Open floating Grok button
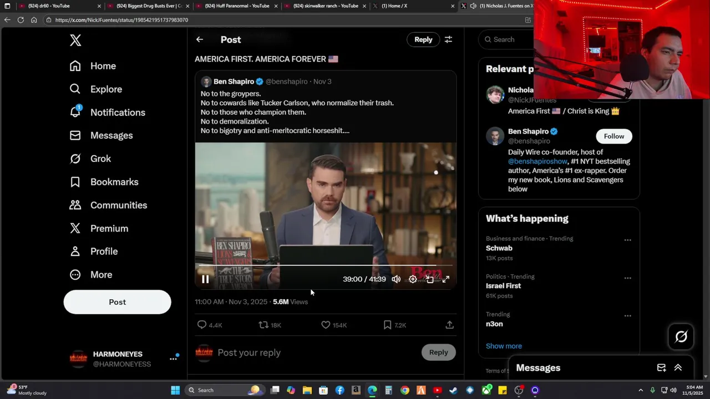Viewport: 710px width, 399px height. click(681, 336)
